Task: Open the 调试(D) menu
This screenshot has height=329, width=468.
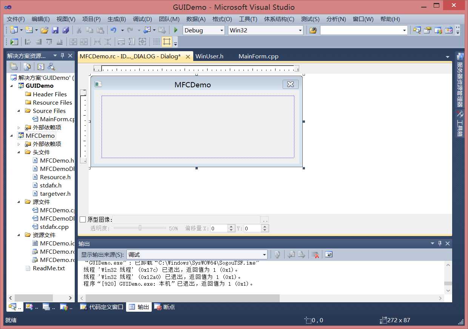Action: point(142,19)
